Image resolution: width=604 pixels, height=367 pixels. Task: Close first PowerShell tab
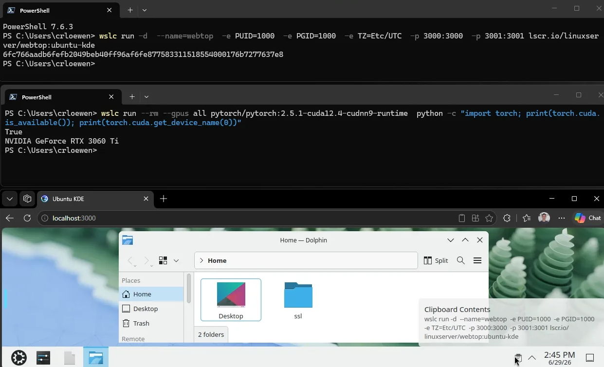click(110, 10)
